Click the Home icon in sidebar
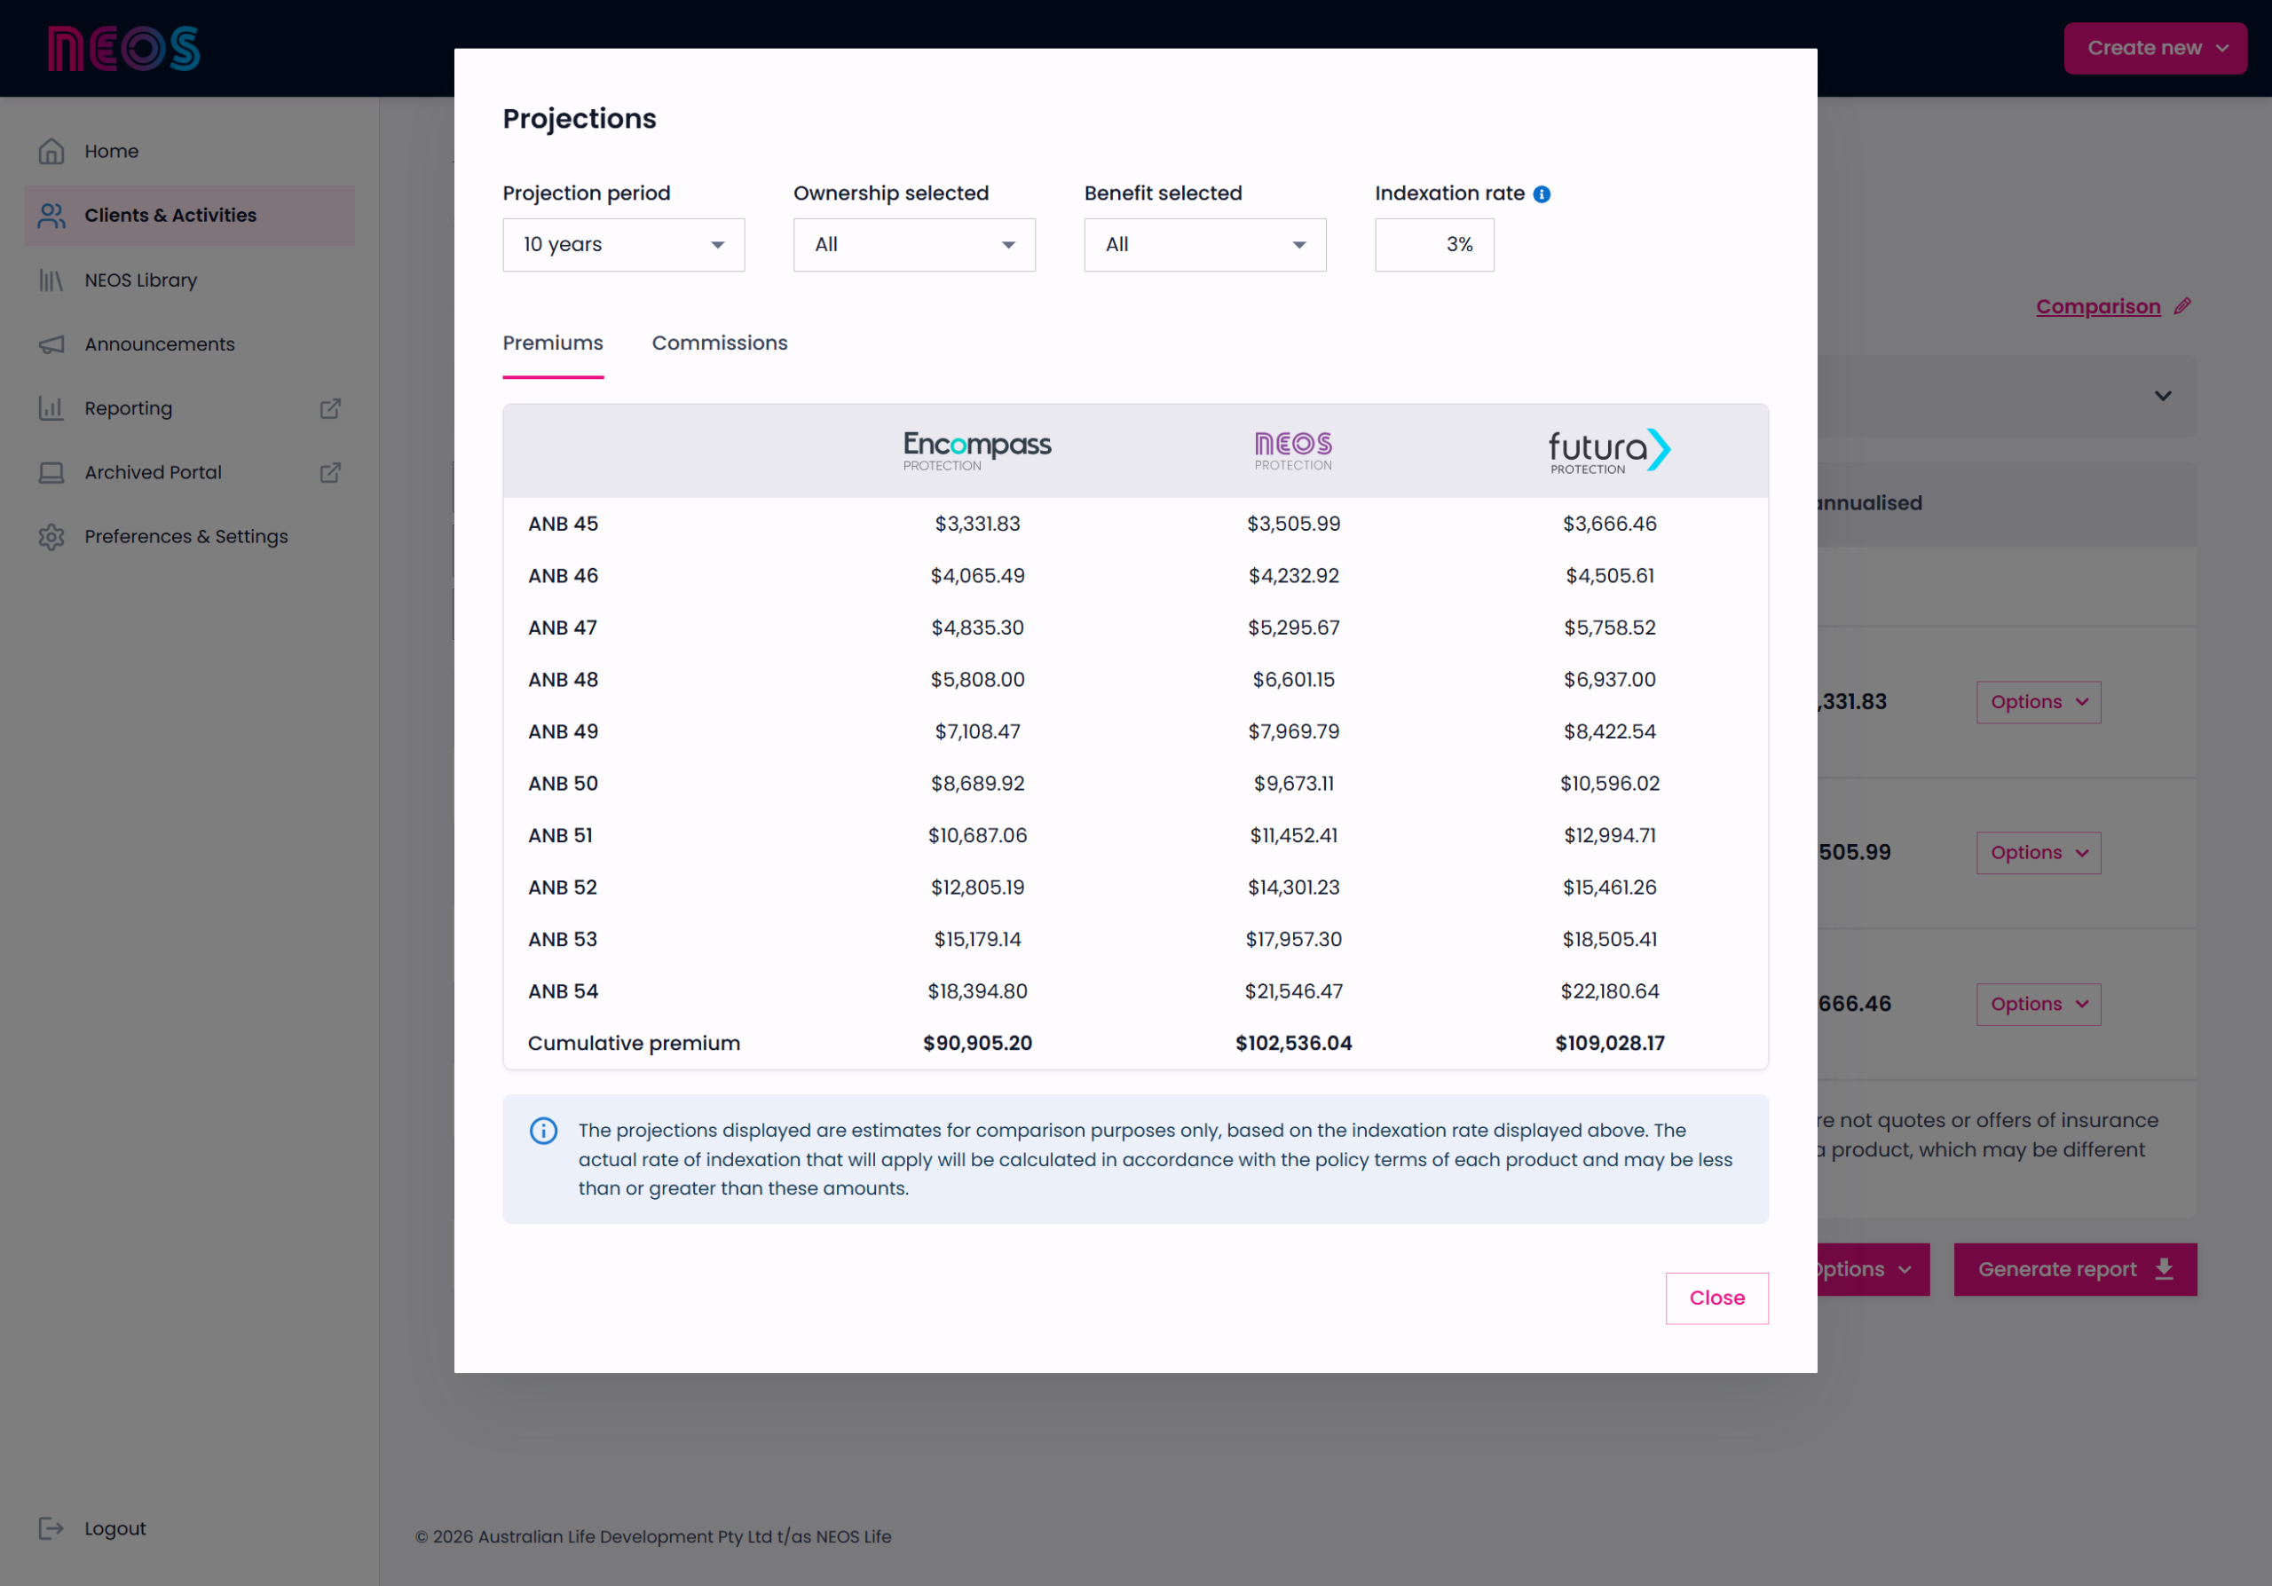Viewport: 2272px width, 1586px height. pos(51,152)
